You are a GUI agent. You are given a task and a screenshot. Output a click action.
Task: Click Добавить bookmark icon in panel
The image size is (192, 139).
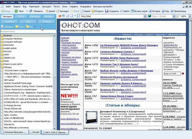(2, 27)
